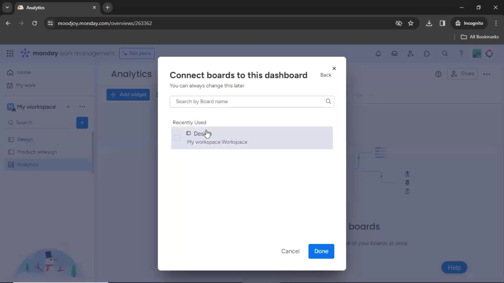Viewport: 504px width, 283px height.
Task: Click the Done button
Action: (x=321, y=251)
